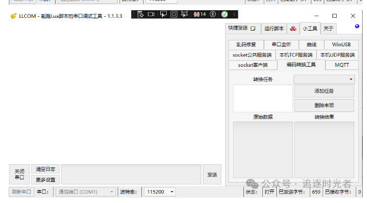Open the red cloud icon tab
The height and width of the screenshot is (203, 367).
[293, 29]
